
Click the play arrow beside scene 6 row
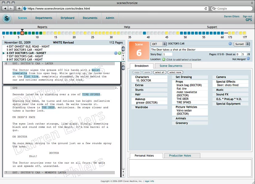4,53
